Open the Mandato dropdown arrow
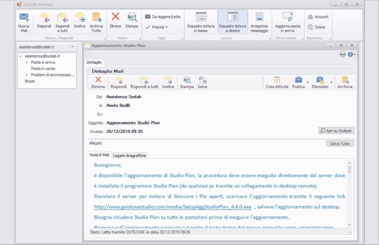This screenshot has width=379, height=245. tap(331, 81)
